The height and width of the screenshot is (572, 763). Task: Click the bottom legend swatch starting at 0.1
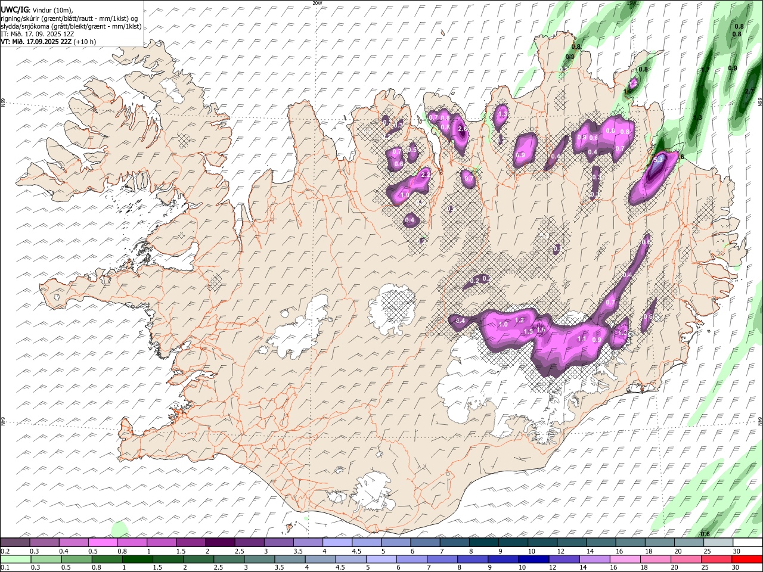(16, 559)
